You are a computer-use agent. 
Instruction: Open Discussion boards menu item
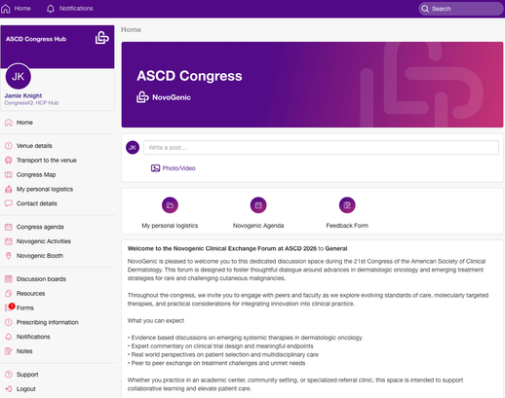(41, 279)
